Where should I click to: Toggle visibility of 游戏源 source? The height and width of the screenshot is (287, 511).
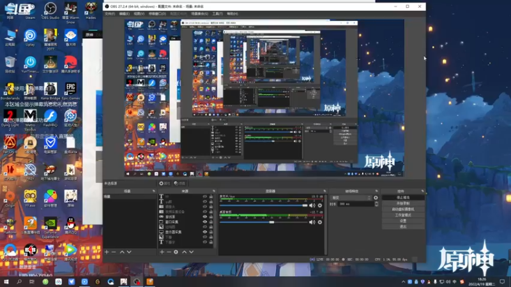pyautogui.click(x=204, y=217)
